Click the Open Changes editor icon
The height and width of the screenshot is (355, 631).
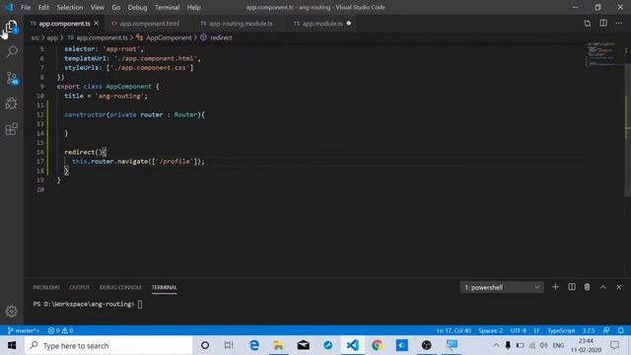pyautogui.click(x=588, y=24)
